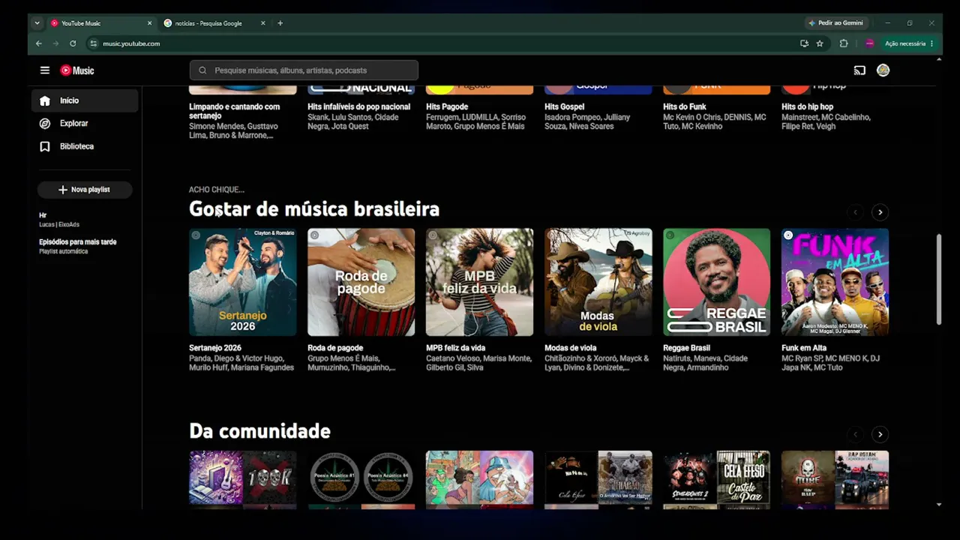Click the Roda de pagode title link
Viewport: 960px width, 540px height.
pos(335,348)
